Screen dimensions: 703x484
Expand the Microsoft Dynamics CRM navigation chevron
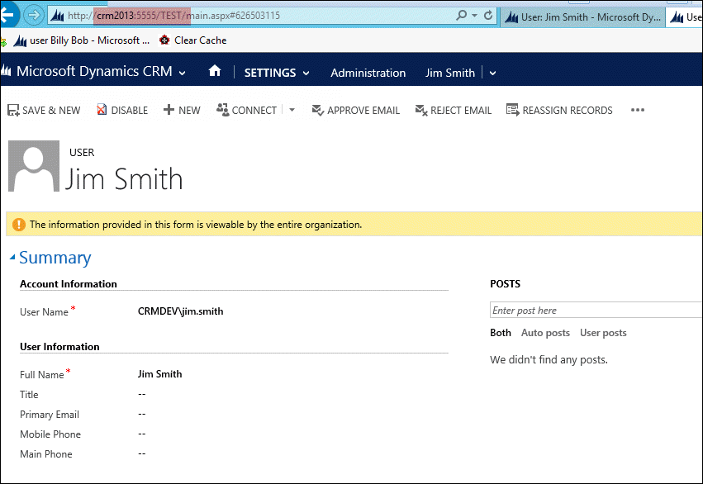click(x=182, y=73)
